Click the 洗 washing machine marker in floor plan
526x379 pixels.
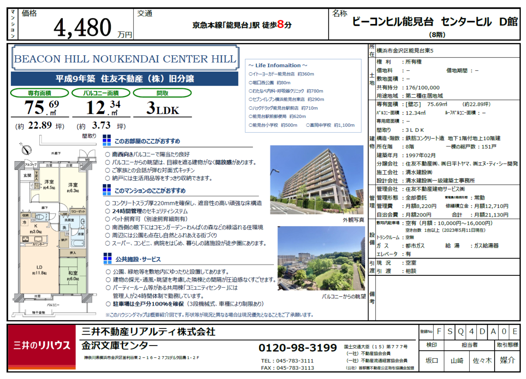pyautogui.click(x=64, y=228)
